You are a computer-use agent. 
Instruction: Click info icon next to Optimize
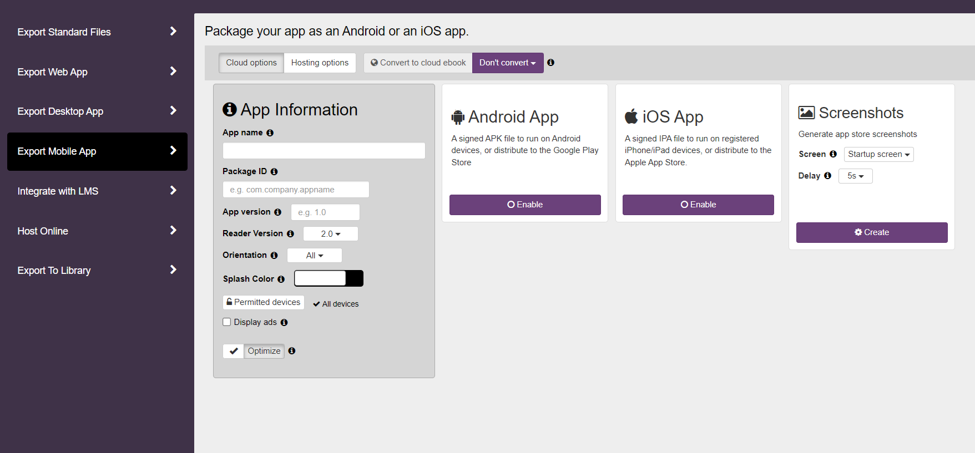[x=292, y=351]
